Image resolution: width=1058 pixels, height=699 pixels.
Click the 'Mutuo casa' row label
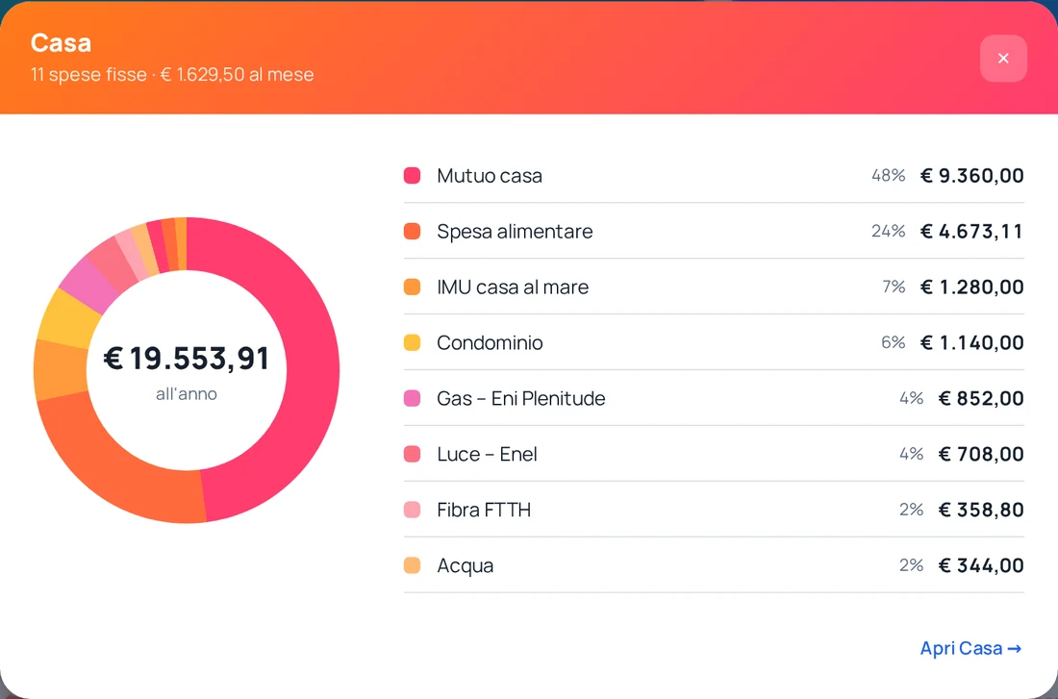pyautogui.click(x=490, y=175)
